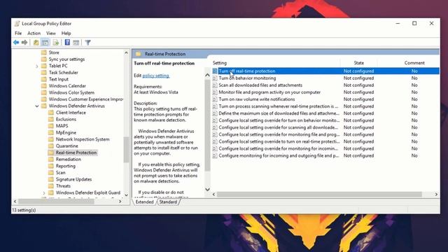Click the tree pane scroll down arrow
The width and height of the screenshot is (448, 252).
tap(126, 195)
